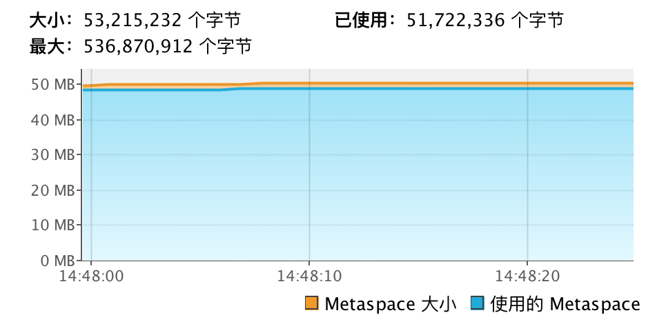The height and width of the screenshot is (324, 657).
Task: Click the 0 MB y-axis label
Action: point(57,261)
